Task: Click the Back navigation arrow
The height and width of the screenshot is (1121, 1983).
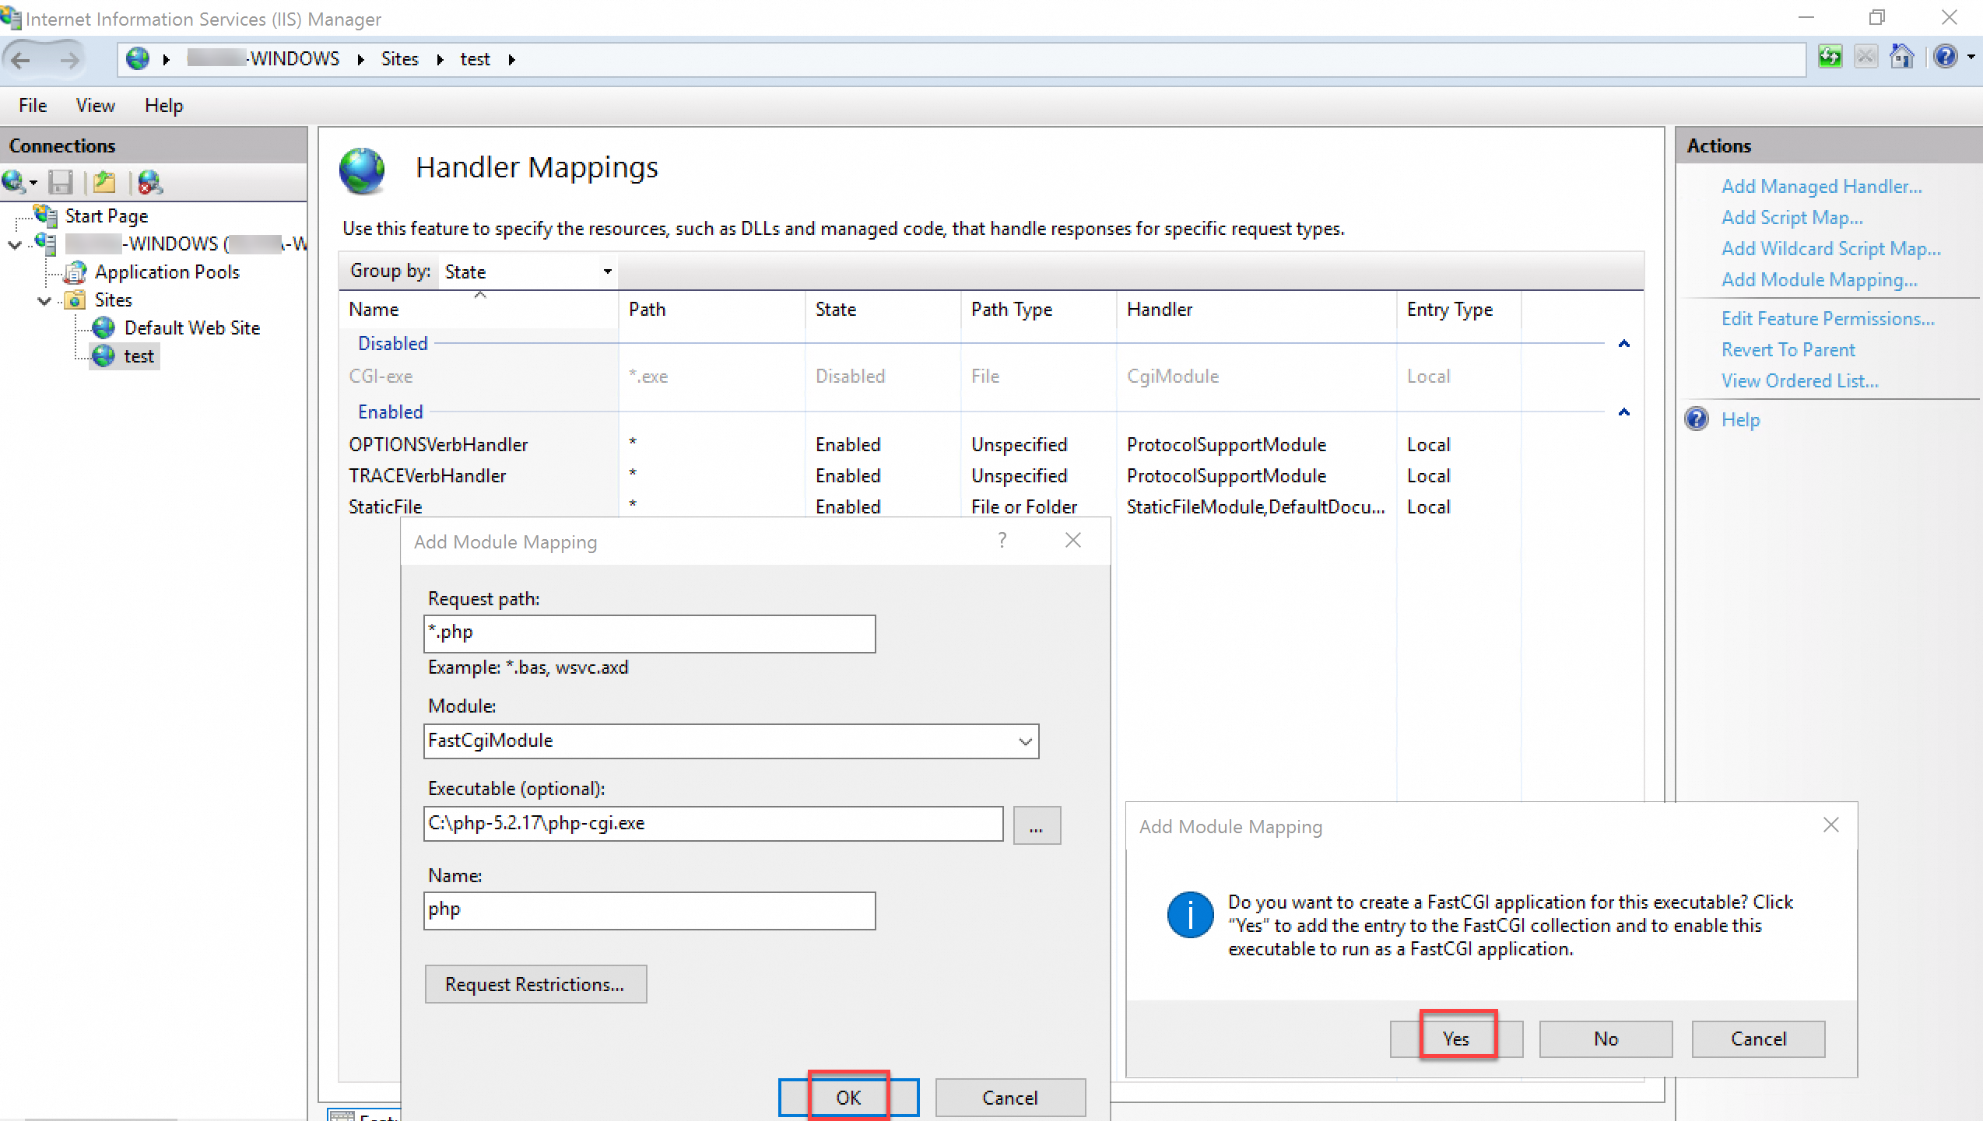Action: click(x=21, y=59)
